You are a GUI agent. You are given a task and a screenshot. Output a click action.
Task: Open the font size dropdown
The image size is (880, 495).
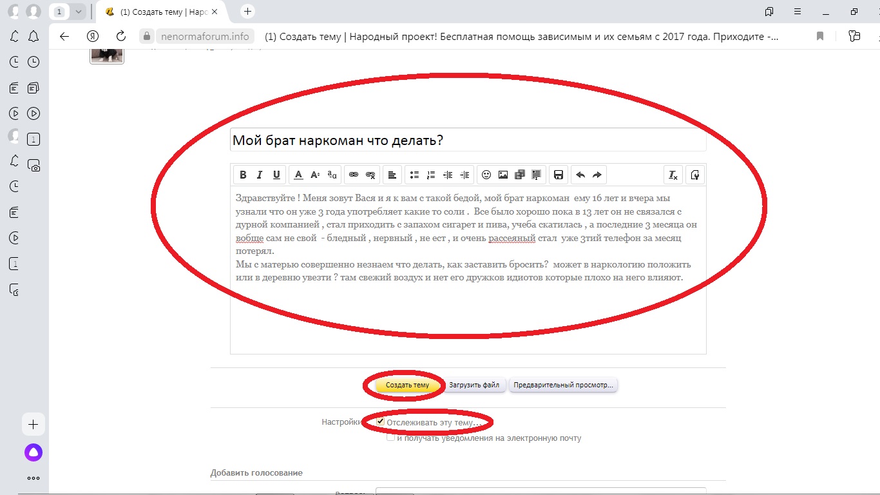tap(315, 175)
